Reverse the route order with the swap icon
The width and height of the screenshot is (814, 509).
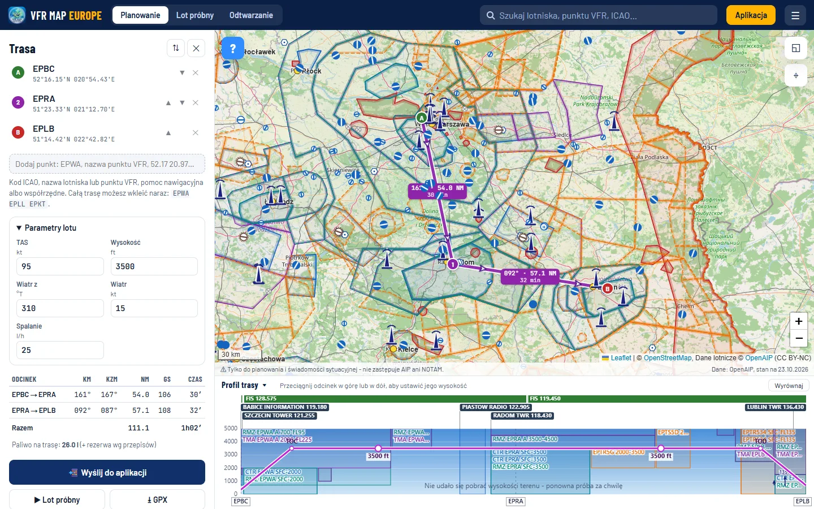pos(176,48)
